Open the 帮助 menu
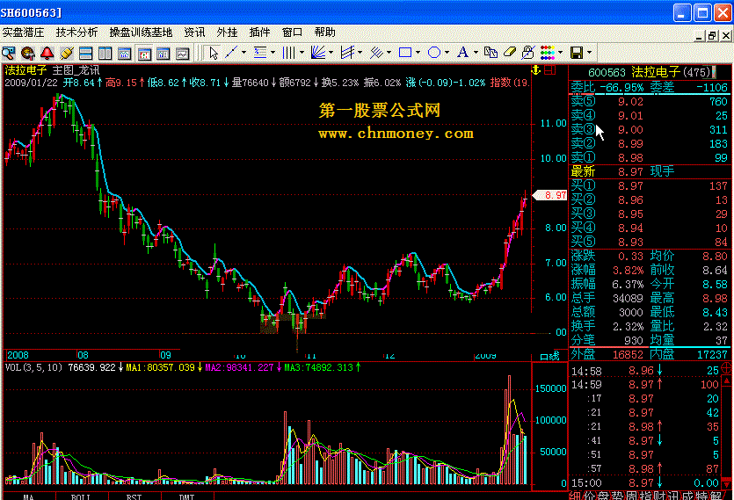Image resolution: width=734 pixels, height=500 pixels. point(325,33)
